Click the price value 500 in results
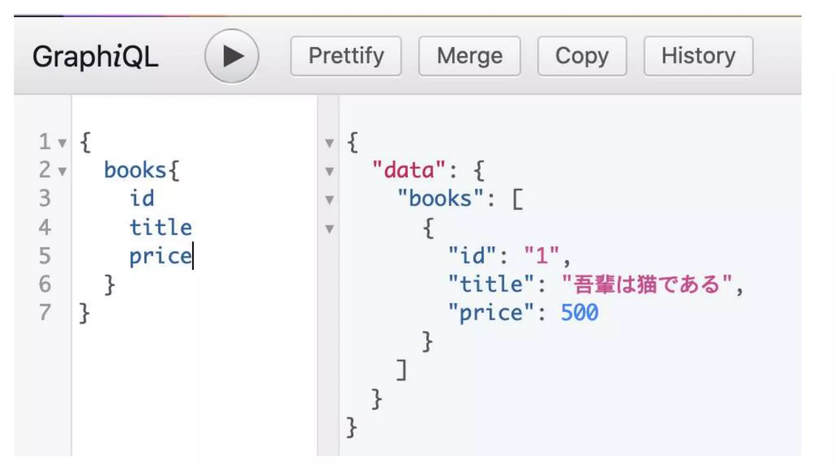836x470 pixels. (579, 313)
